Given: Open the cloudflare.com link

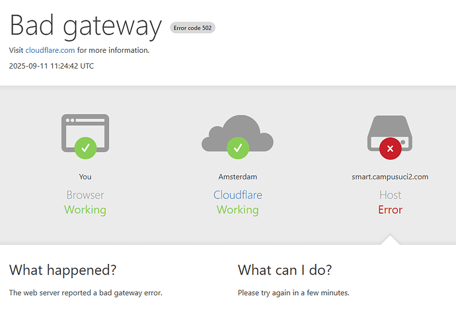Looking at the screenshot, I should pyautogui.click(x=50, y=50).
